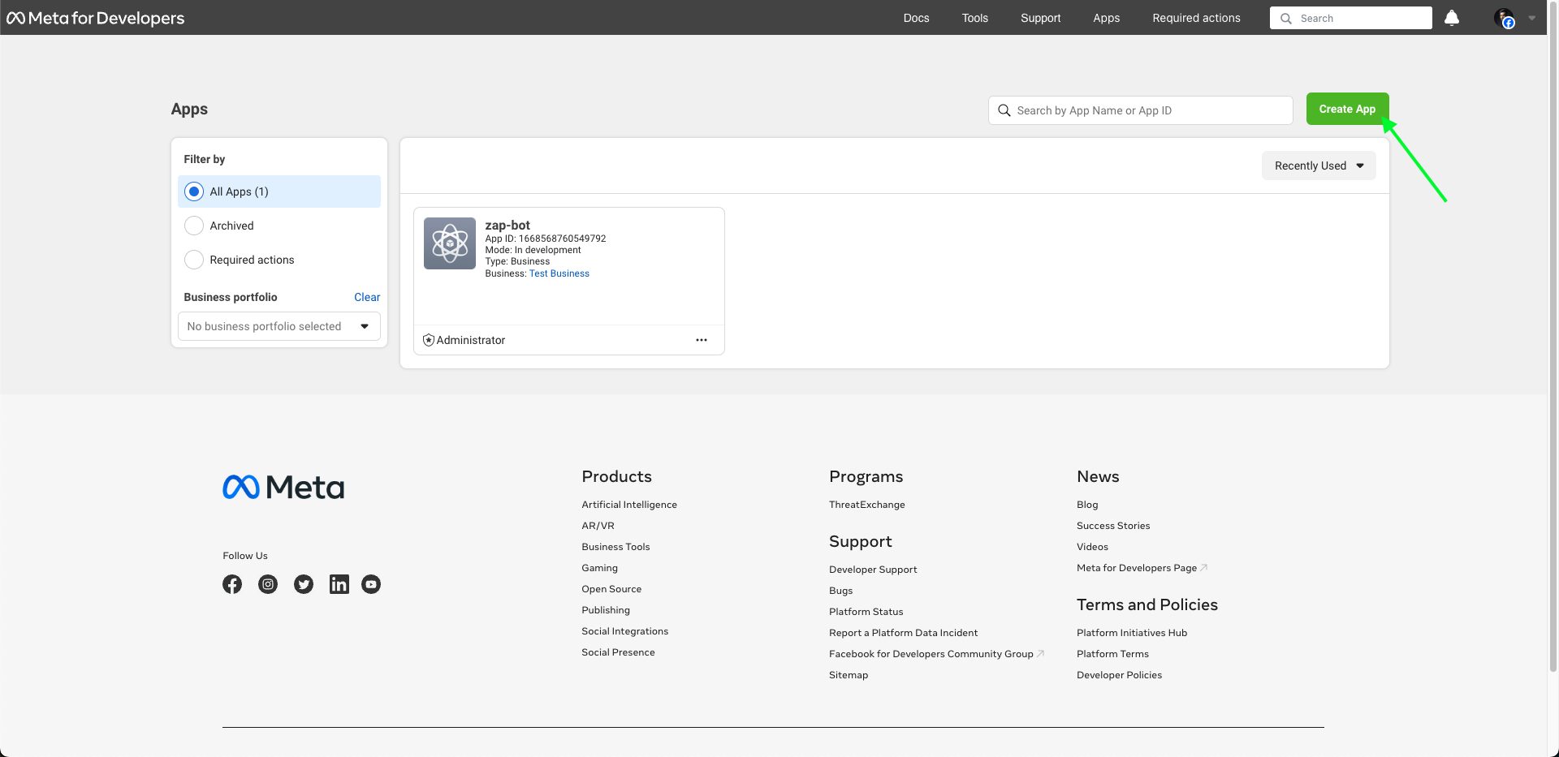
Task: Click the magnifier icon in header search
Action: pyautogui.click(x=1286, y=18)
